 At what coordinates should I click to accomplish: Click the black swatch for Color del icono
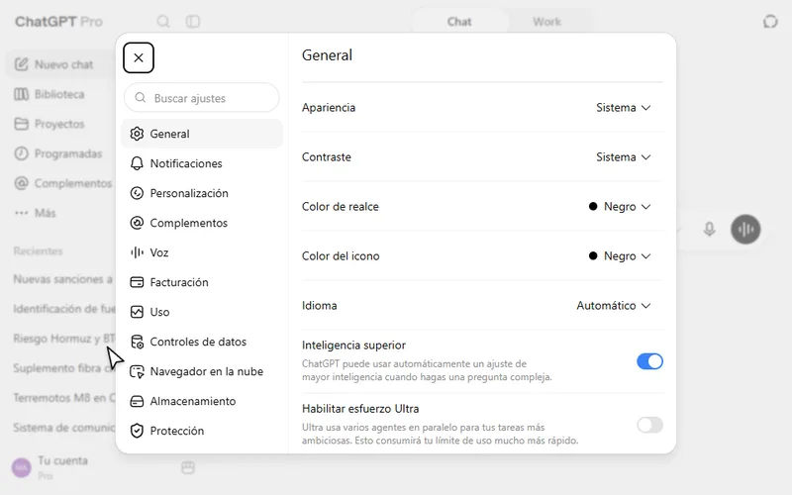(x=593, y=255)
